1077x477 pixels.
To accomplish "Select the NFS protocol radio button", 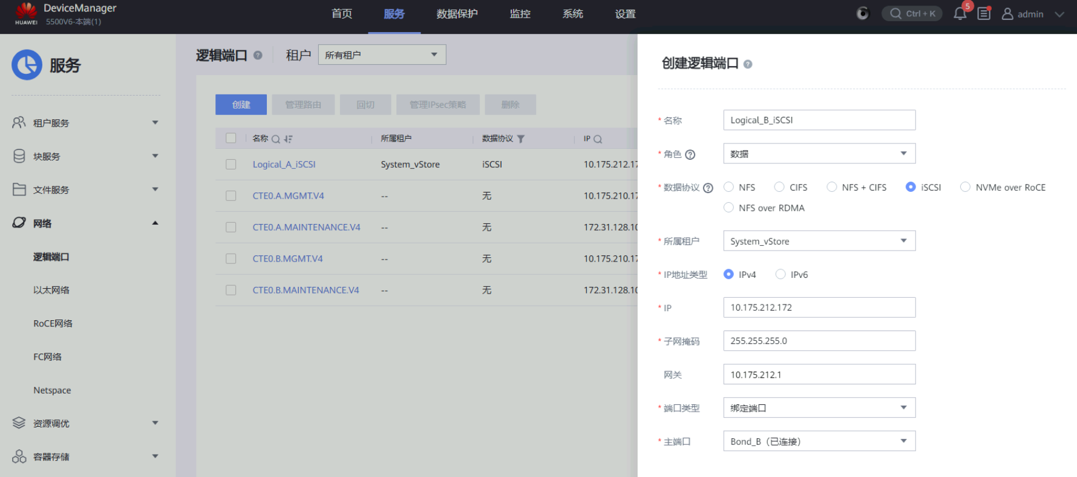I will (729, 187).
